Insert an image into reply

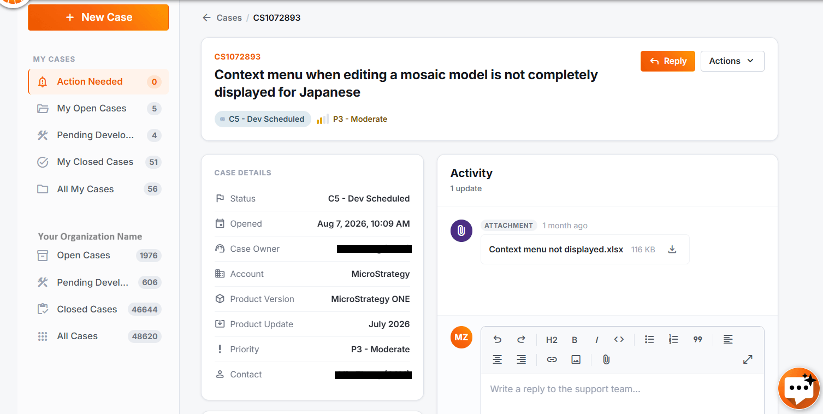click(576, 360)
